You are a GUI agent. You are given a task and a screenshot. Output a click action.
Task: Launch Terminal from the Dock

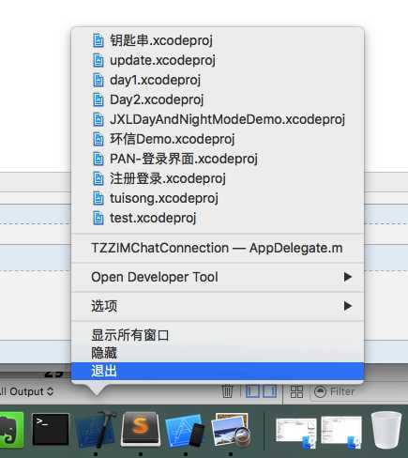pyautogui.click(x=51, y=429)
